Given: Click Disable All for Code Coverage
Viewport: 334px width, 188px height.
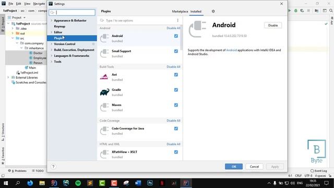Looking at the screenshot, I should (x=173, y=121).
